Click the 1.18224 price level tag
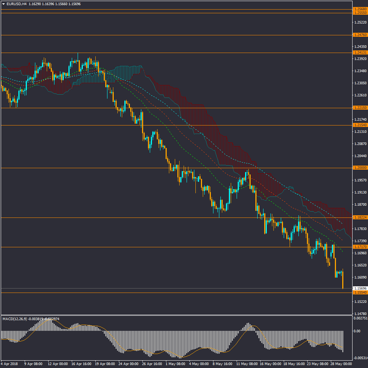This screenshot has width=368, height=368. click(360, 217)
